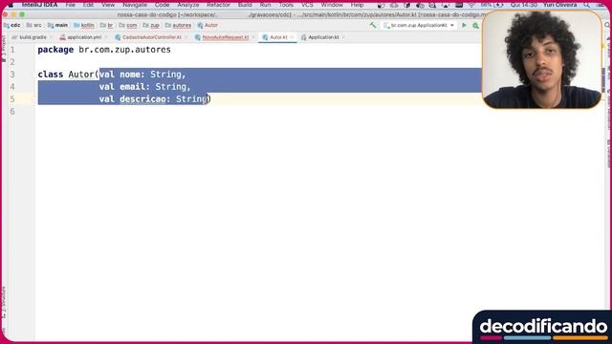612x344 pixels.
Task: Click the main breadcrumb folder
Action: (57, 26)
